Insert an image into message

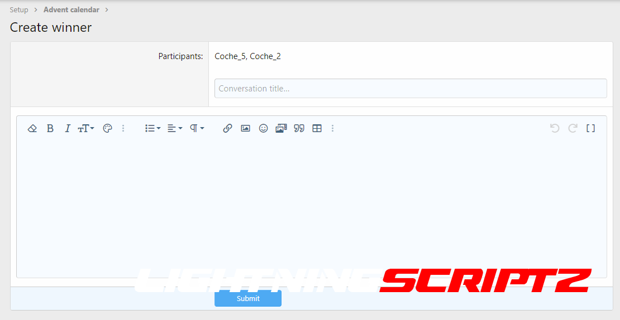(245, 128)
